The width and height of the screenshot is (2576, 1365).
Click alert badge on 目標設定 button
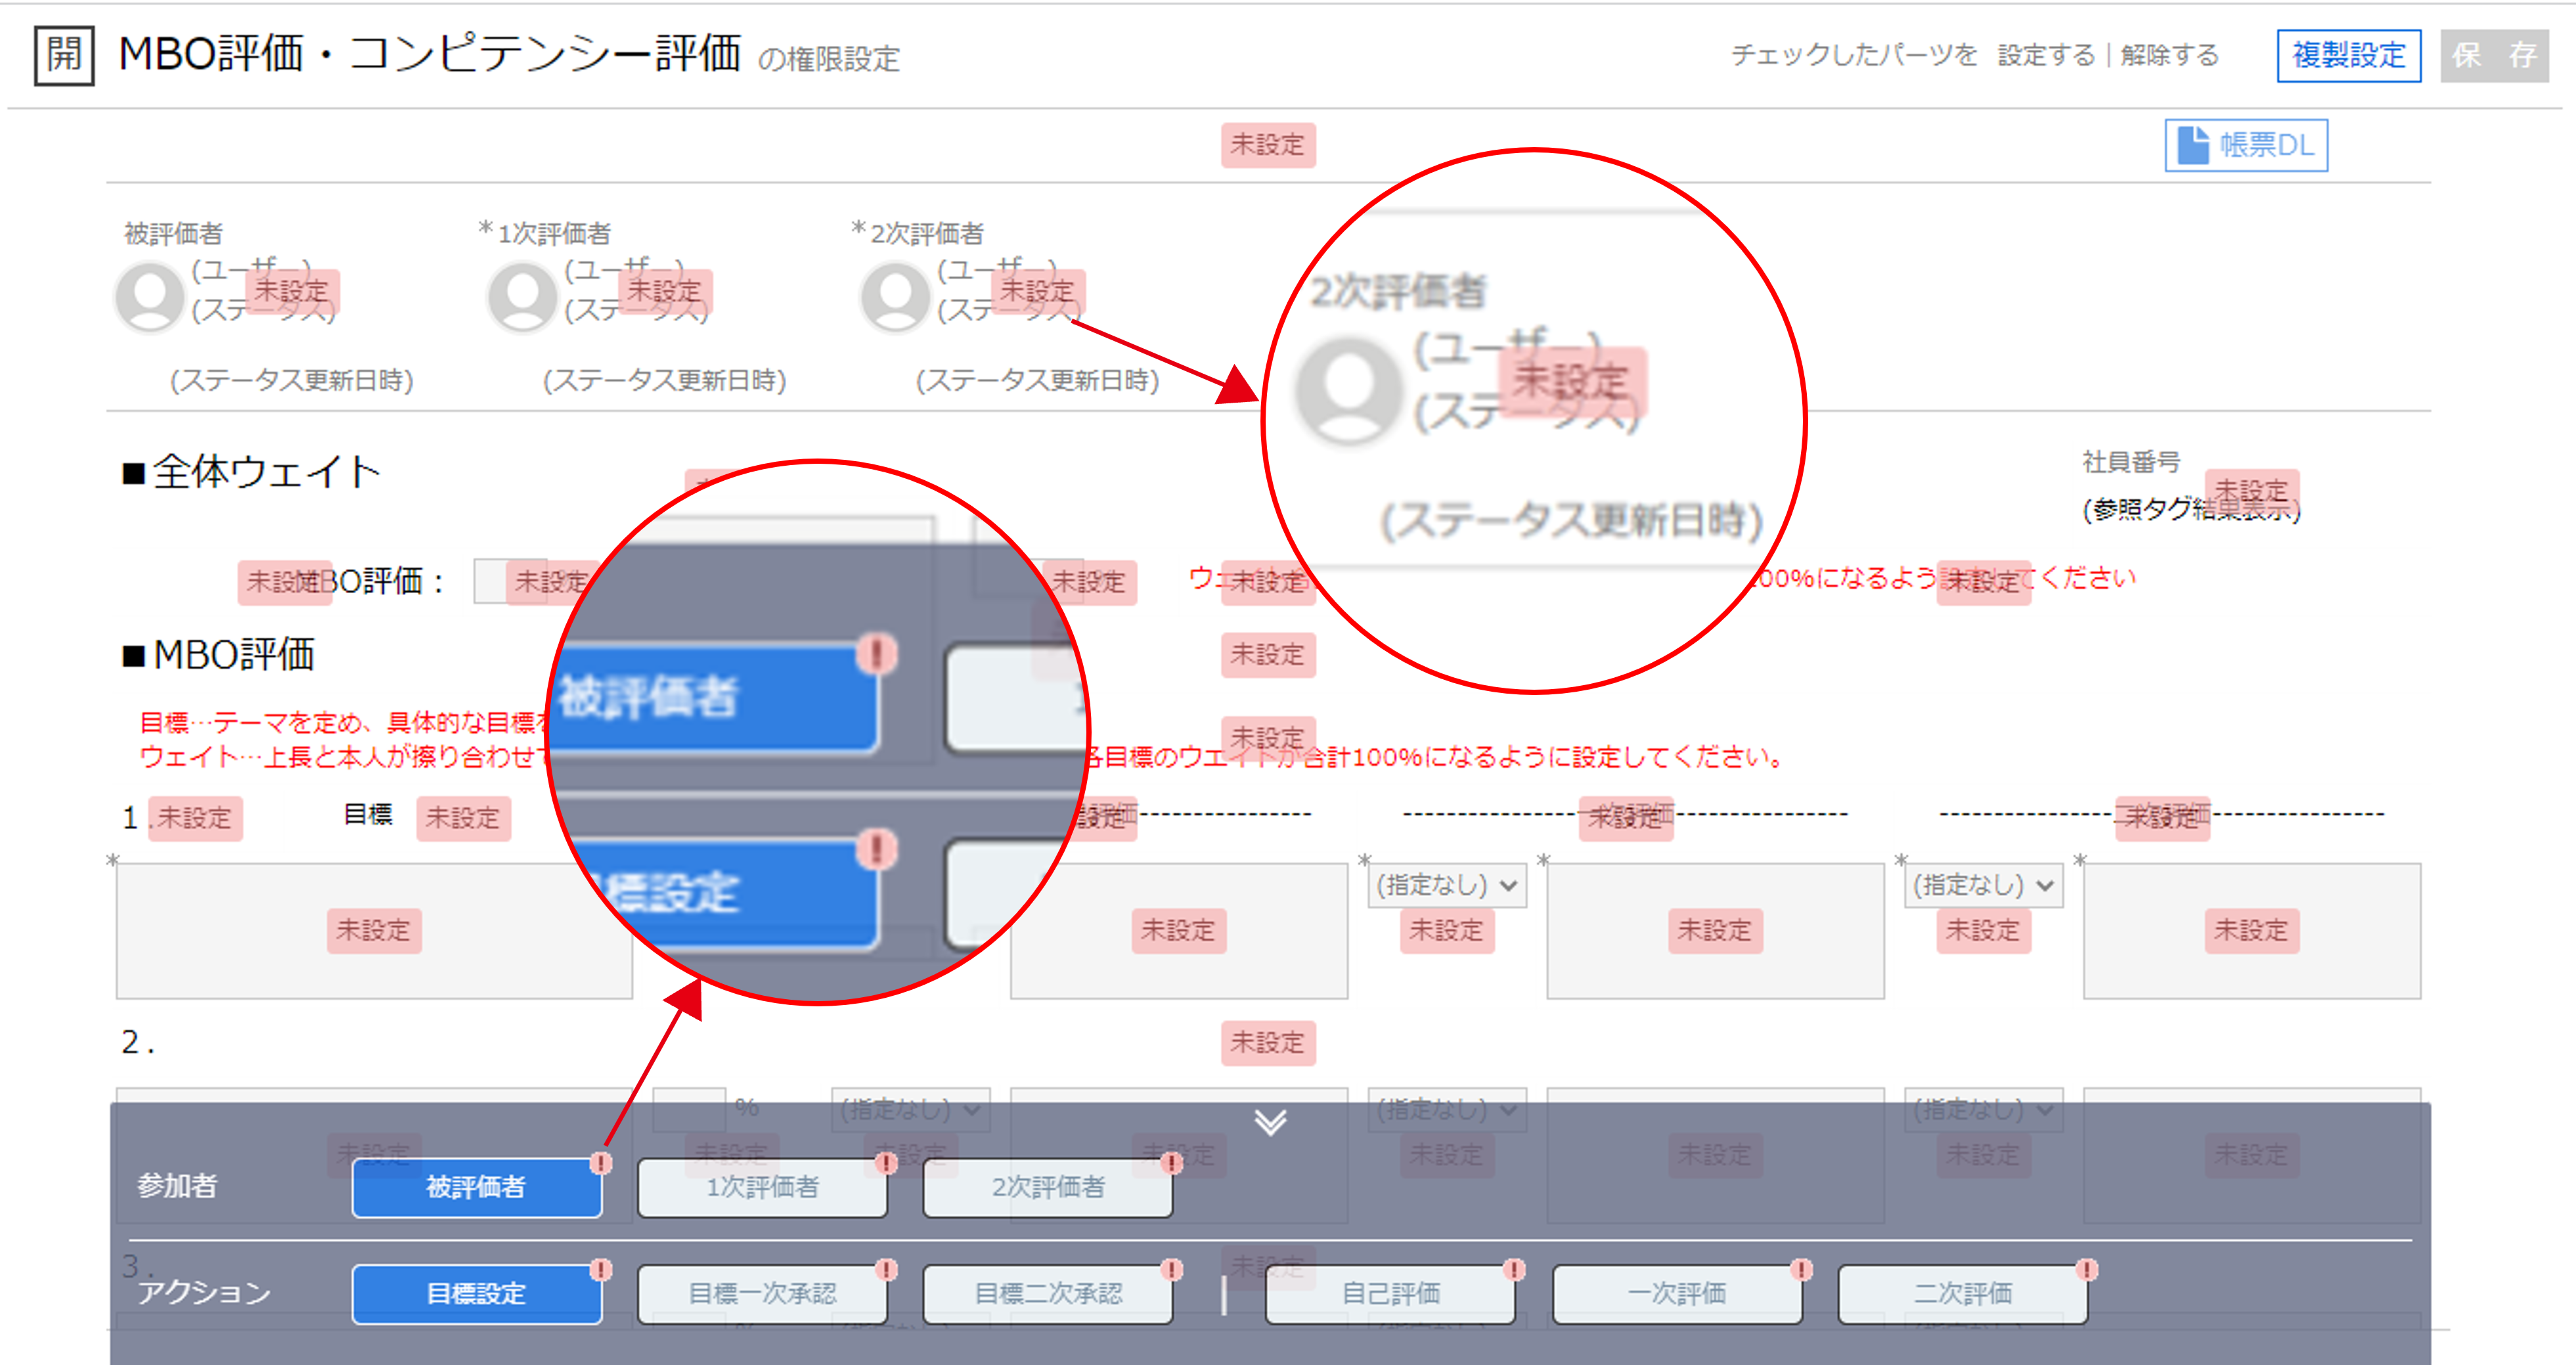click(x=600, y=1269)
